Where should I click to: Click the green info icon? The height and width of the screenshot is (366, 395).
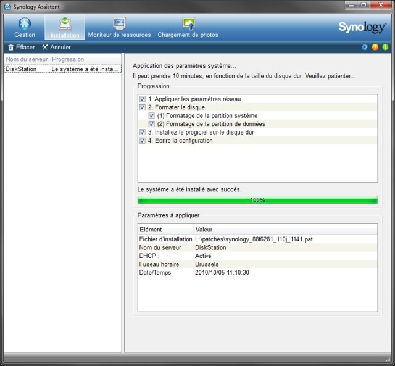click(385, 47)
